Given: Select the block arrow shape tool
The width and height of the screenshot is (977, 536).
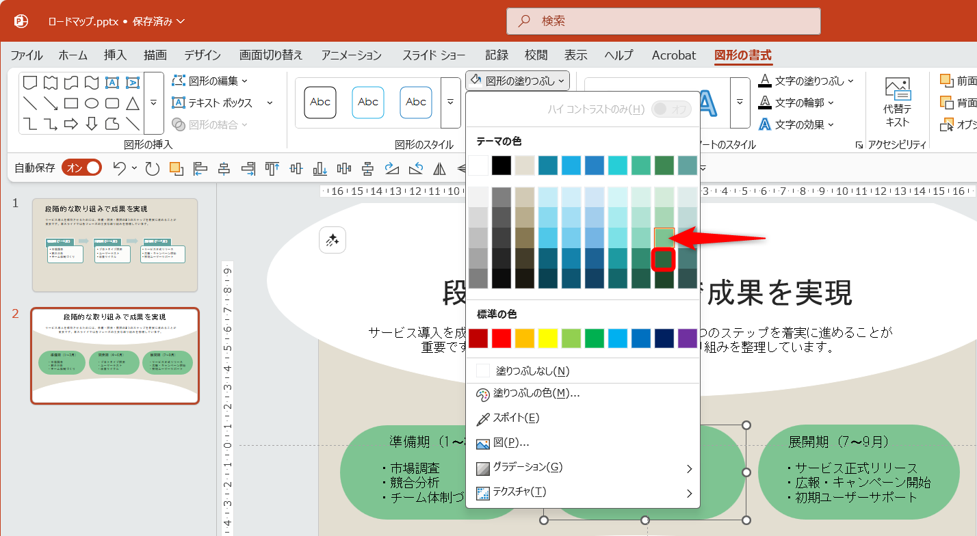Looking at the screenshot, I should [x=71, y=124].
